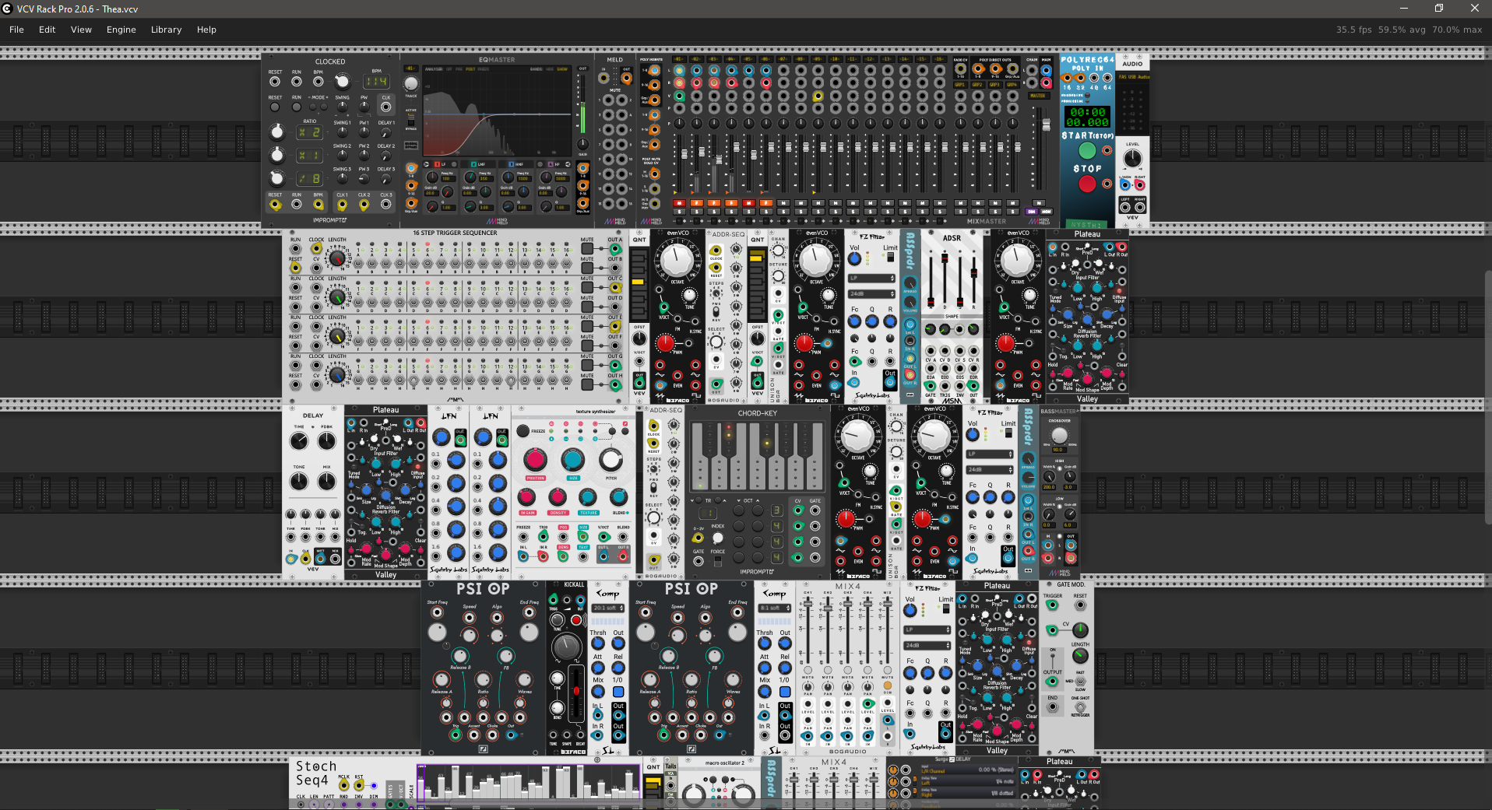This screenshot has height=810, width=1492.
Task: Click the green START button on PolyRec64
Action: coord(1087,151)
